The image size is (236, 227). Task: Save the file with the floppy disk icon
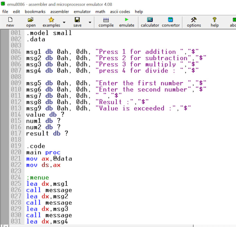click(77, 19)
